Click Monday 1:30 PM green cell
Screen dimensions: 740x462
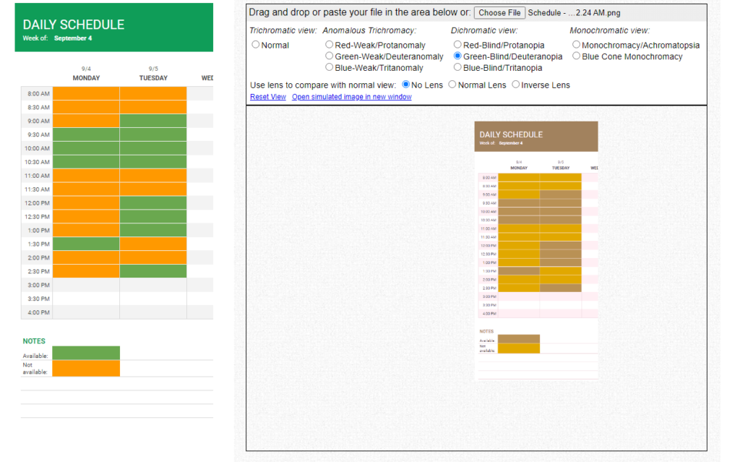click(x=86, y=244)
